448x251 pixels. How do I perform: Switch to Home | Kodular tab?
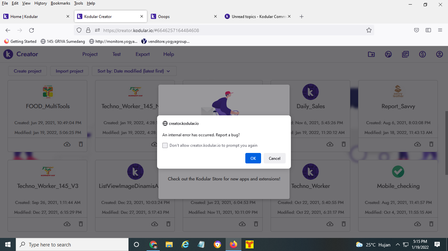coord(36,16)
